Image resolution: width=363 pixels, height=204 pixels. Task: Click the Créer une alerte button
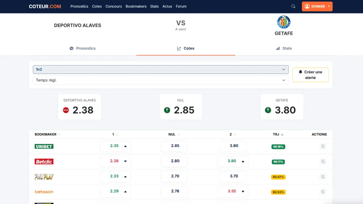[x=311, y=75]
